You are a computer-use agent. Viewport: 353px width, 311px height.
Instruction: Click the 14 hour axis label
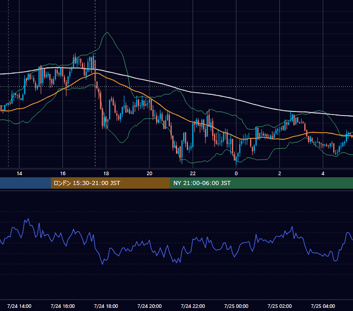(19, 174)
